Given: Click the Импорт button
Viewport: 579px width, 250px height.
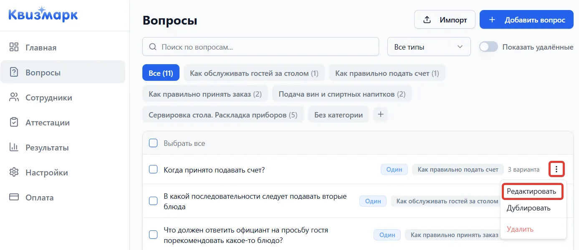Looking at the screenshot, I should pos(445,20).
